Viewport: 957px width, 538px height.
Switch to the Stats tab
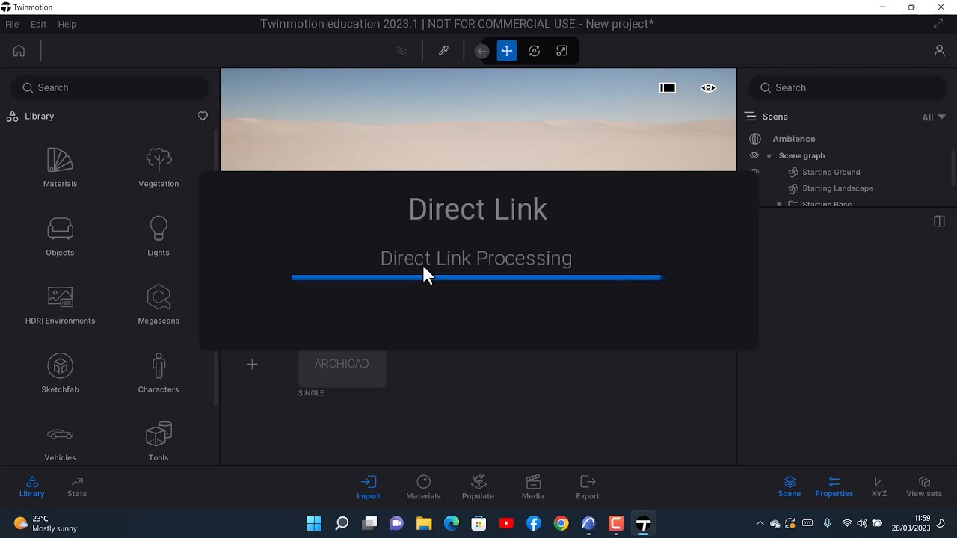77,486
